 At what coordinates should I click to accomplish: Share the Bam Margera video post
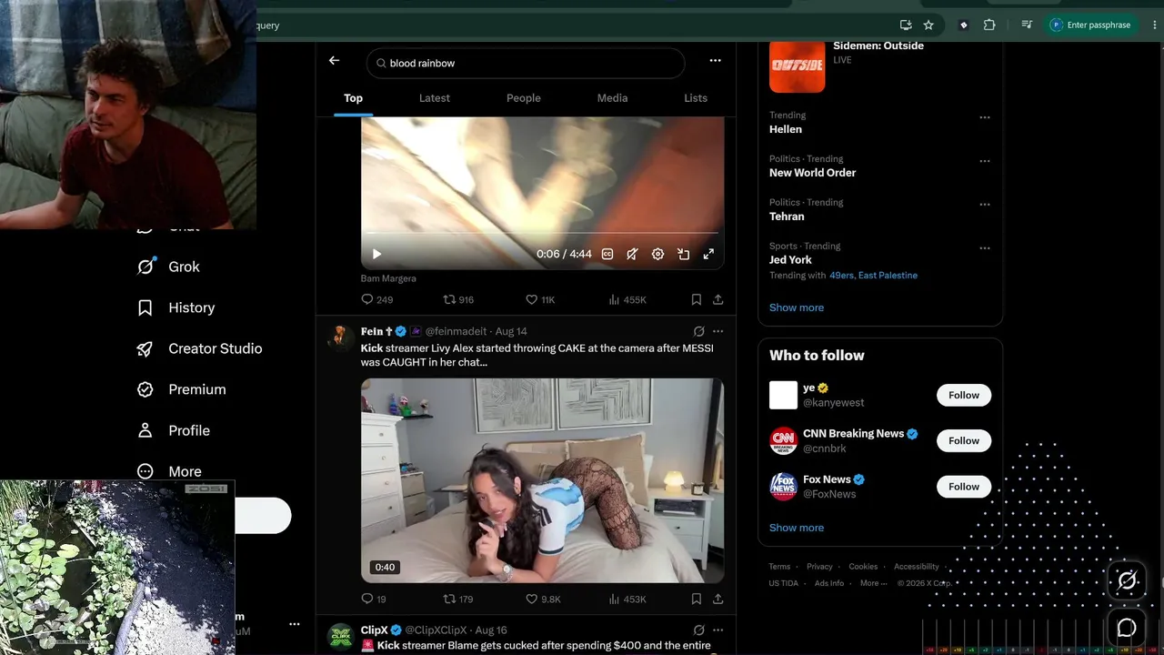[717, 299]
